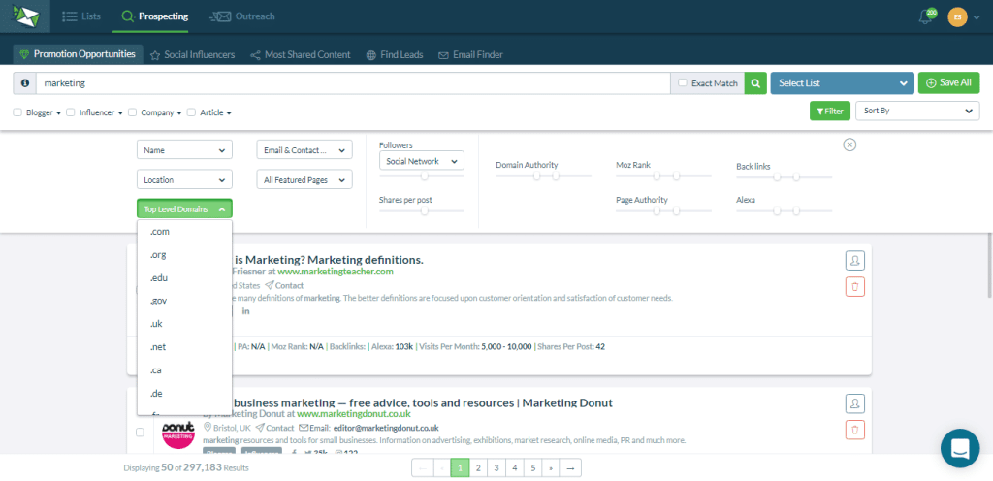This screenshot has height=481, width=993.
Task: Collapse the Top Level Domains dropdown
Action: (184, 208)
